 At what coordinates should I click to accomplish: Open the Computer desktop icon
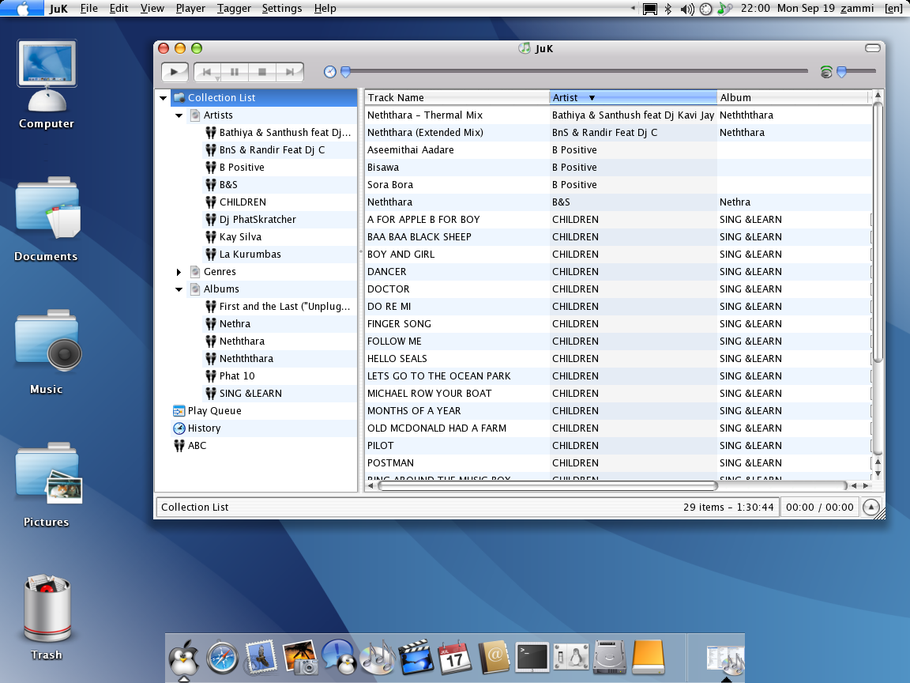pos(47,85)
